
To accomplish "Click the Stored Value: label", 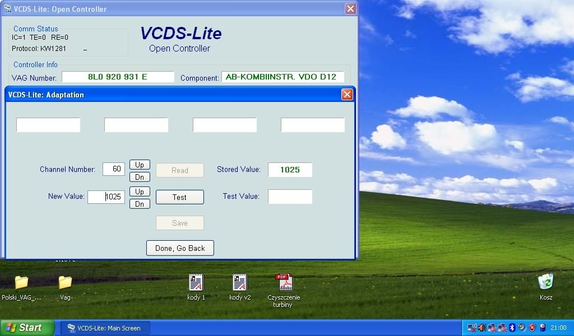I will (x=239, y=169).
